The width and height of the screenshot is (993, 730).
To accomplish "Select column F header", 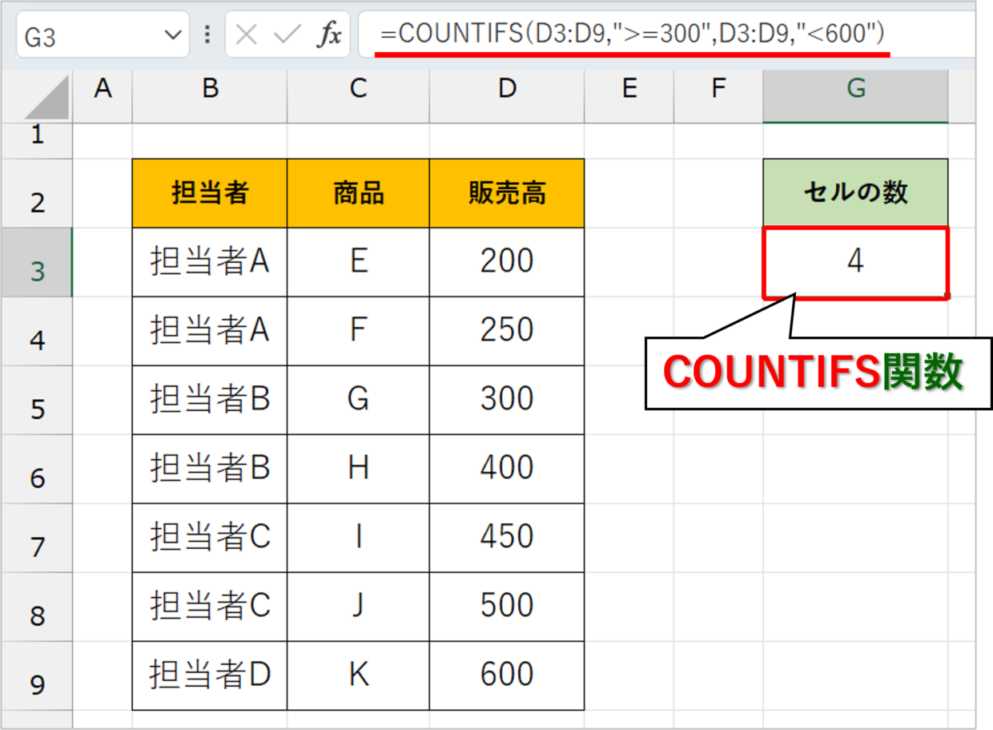I will (x=718, y=97).
